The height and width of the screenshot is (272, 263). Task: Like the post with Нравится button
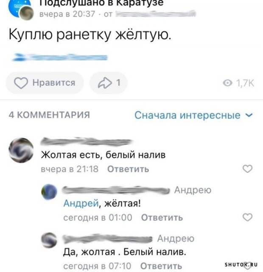[x=45, y=83]
